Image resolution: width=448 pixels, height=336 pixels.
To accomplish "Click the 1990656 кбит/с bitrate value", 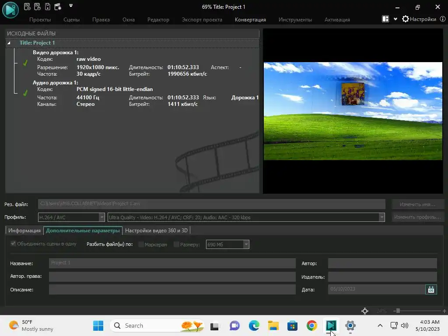I will pos(187,74).
